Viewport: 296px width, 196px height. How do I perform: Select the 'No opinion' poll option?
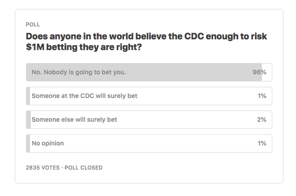pyautogui.click(x=149, y=143)
